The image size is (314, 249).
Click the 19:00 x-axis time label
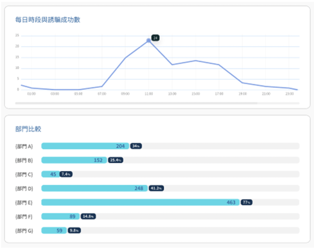(242, 94)
